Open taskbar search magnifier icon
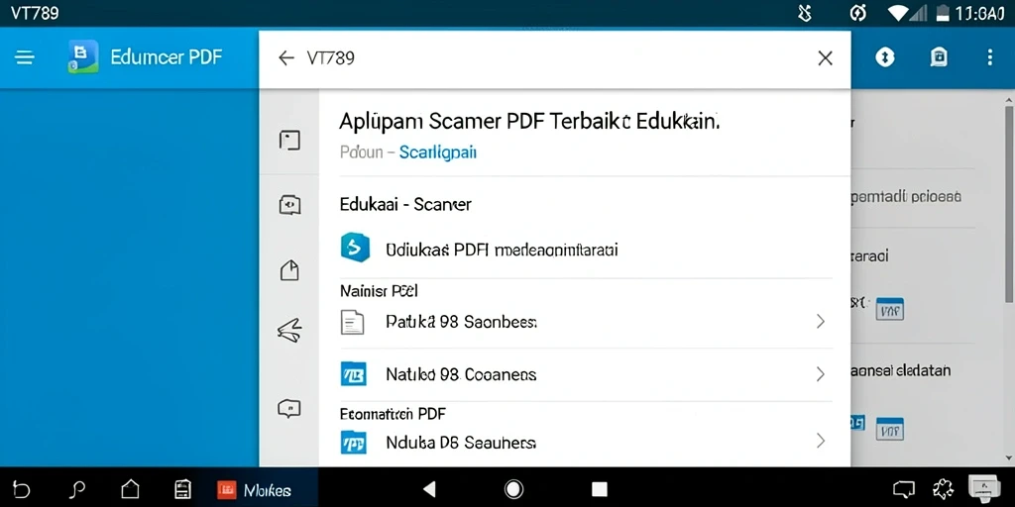 pos(76,489)
